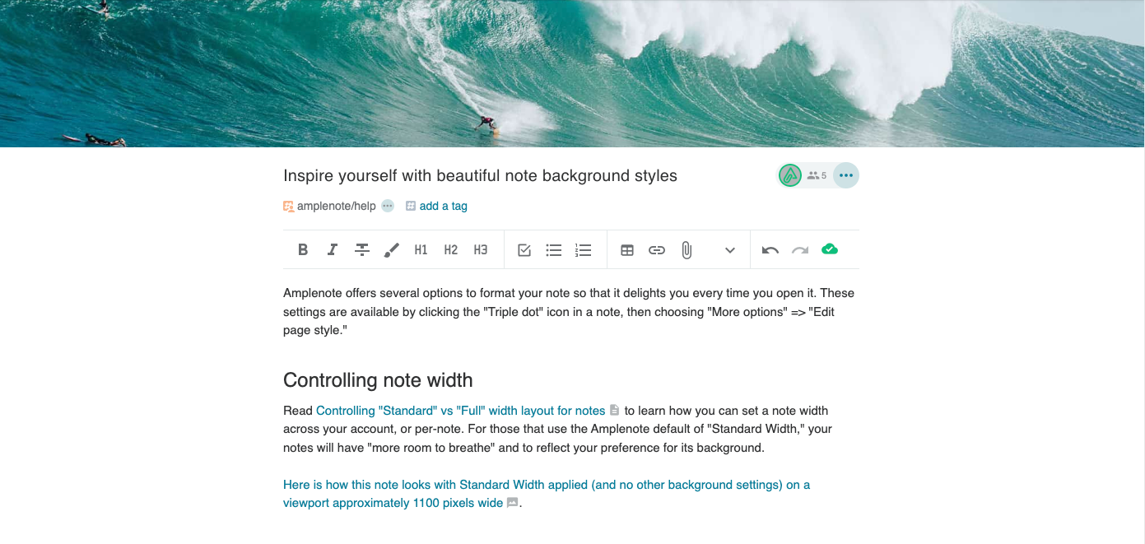The height and width of the screenshot is (544, 1145).
Task: Insert a hyperlink
Action: pos(657,250)
